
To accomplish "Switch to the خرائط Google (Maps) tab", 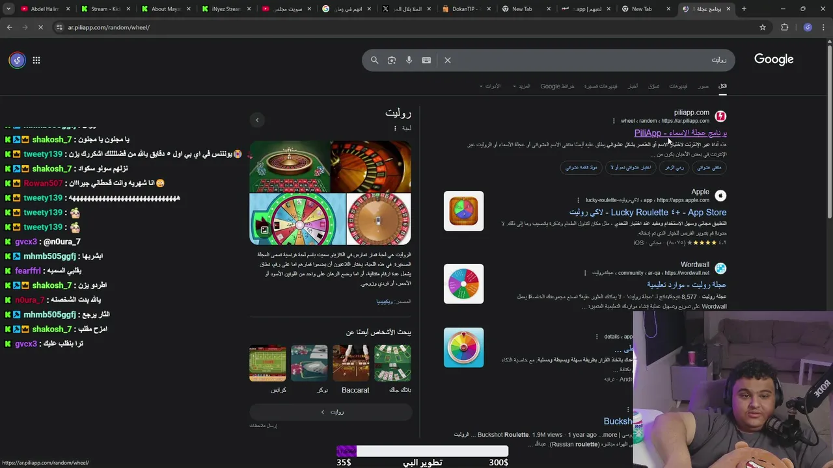I will tap(557, 86).
